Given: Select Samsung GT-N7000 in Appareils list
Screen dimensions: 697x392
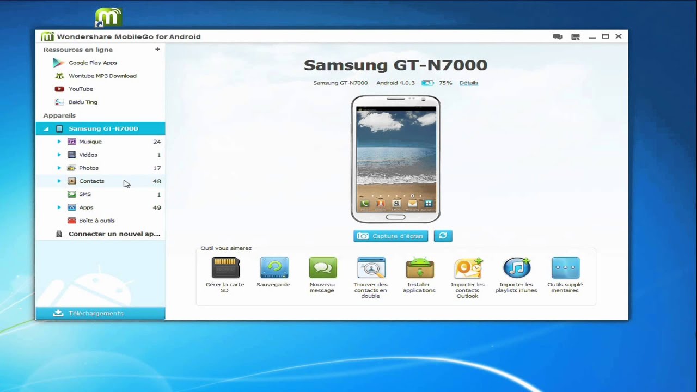Looking at the screenshot, I should (100, 128).
